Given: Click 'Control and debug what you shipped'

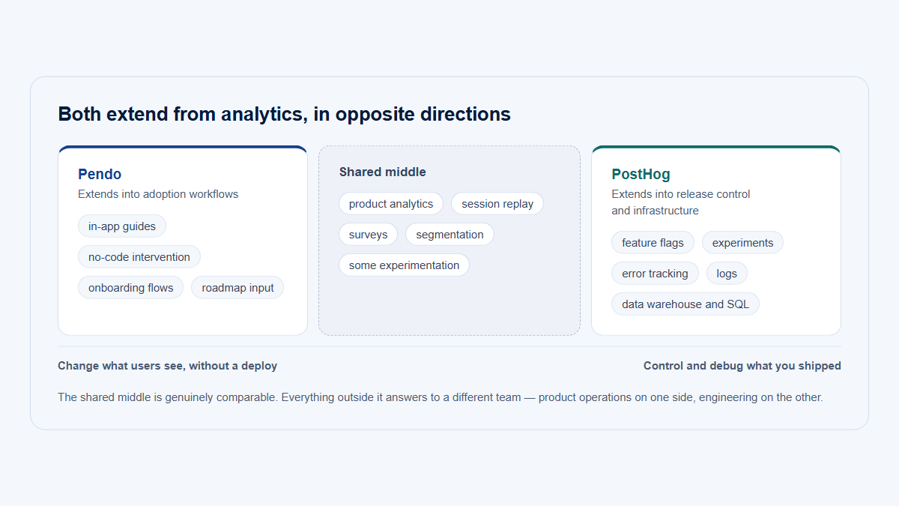Looking at the screenshot, I should pos(742,366).
